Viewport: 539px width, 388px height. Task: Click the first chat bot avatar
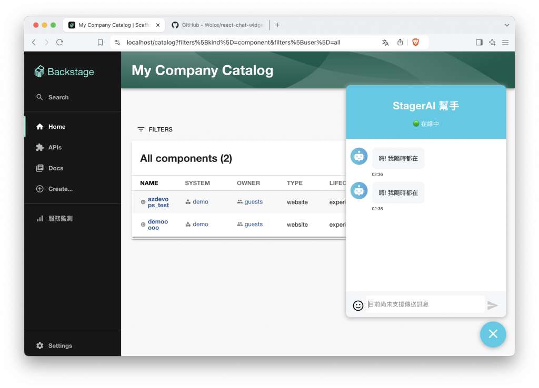(359, 156)
